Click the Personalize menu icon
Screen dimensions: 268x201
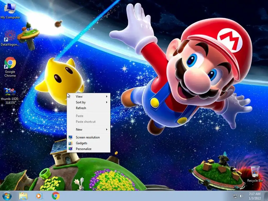[70, 149]
